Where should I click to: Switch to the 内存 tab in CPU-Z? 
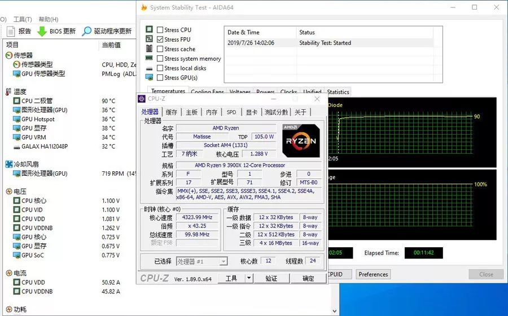(x=212, y=112)
